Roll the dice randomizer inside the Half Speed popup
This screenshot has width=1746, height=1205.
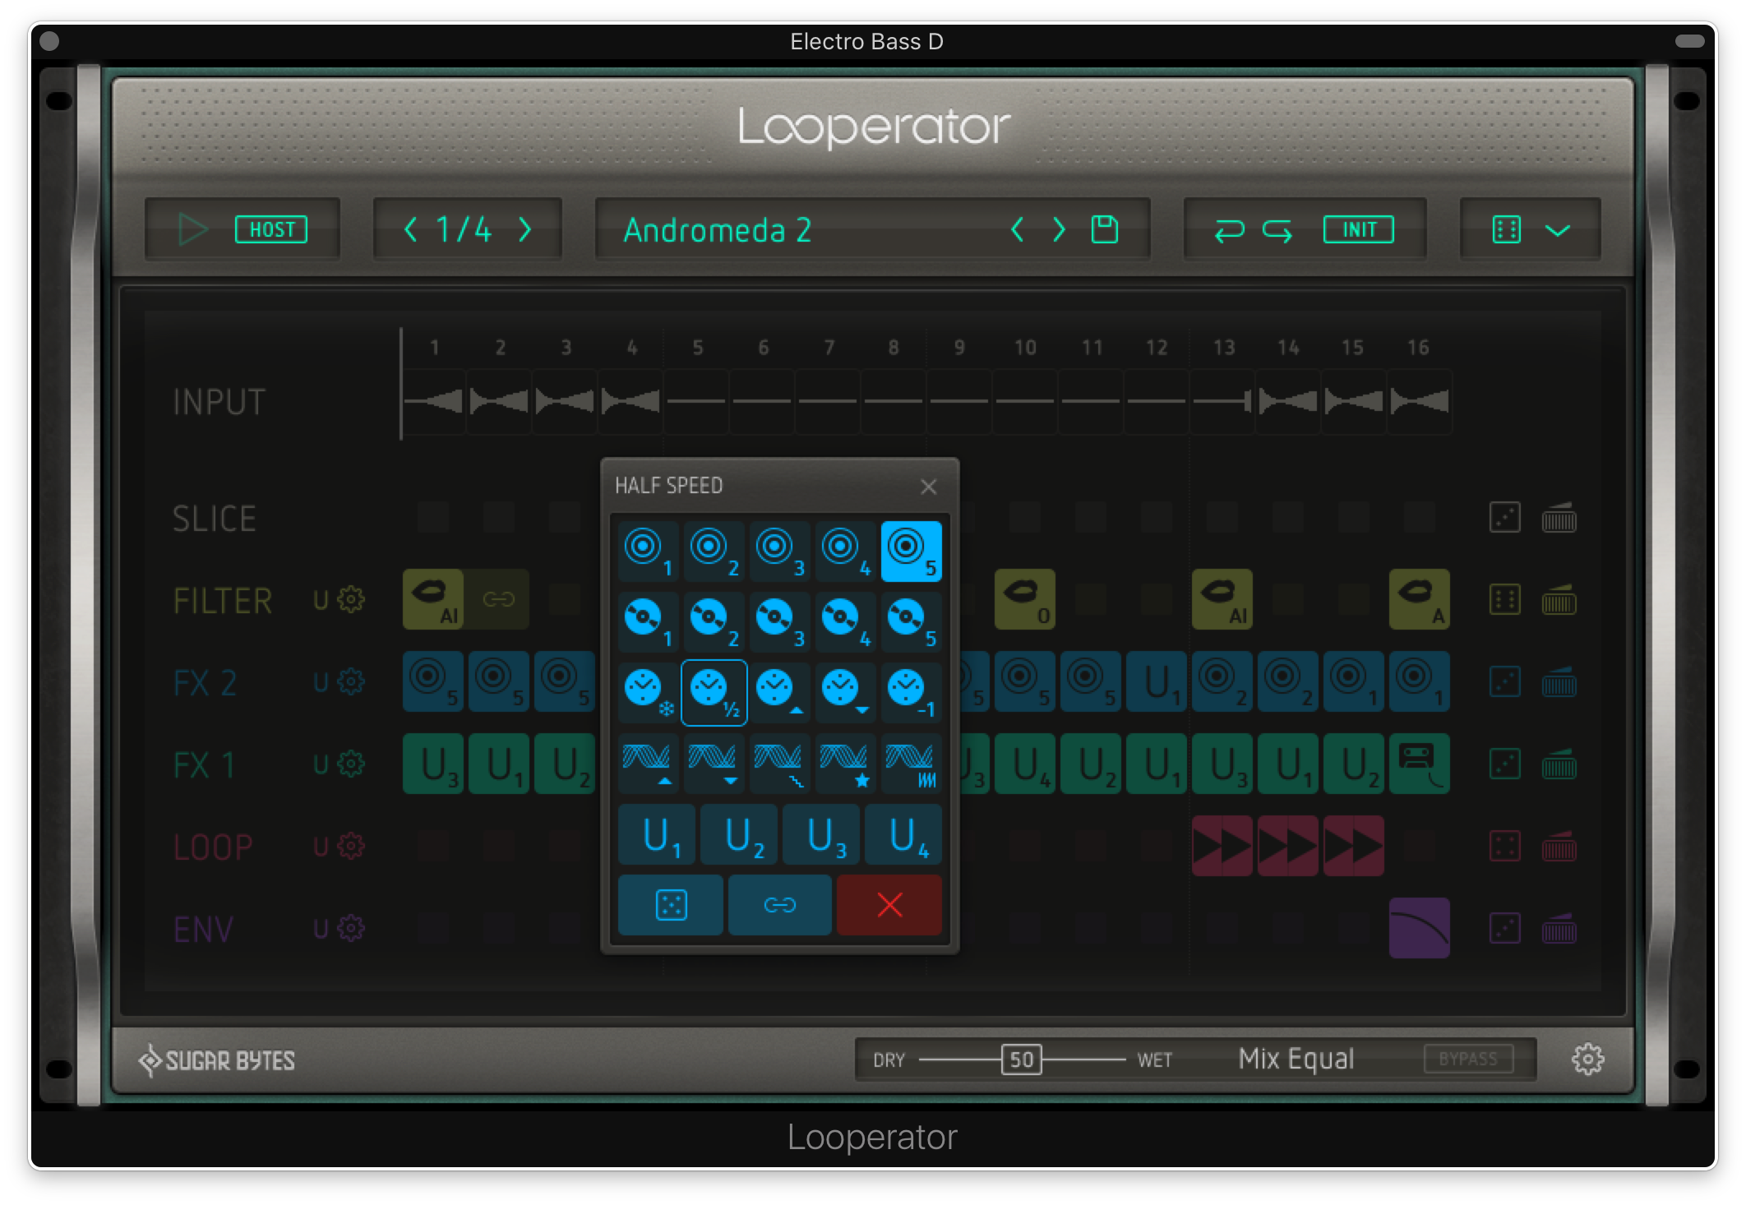[670, 905]
